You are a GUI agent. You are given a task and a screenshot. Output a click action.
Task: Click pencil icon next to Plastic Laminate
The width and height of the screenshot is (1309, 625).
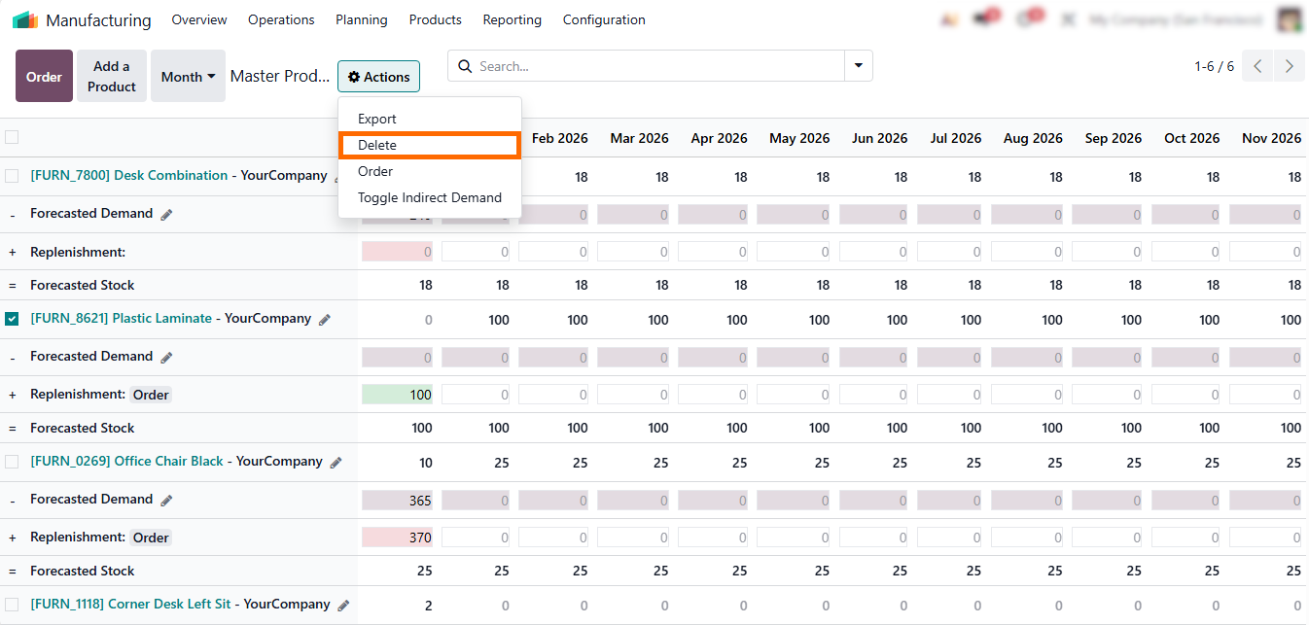pyautogui.click(x=325, y=320)
